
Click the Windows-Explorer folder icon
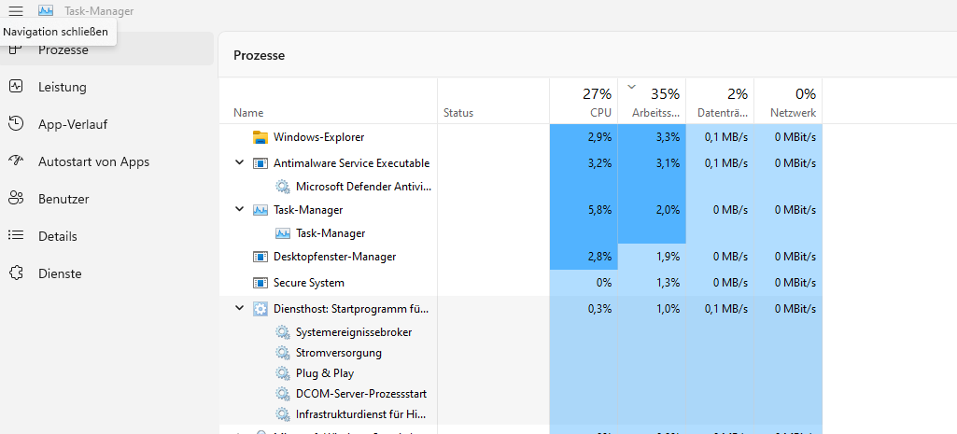coord(260,136)
